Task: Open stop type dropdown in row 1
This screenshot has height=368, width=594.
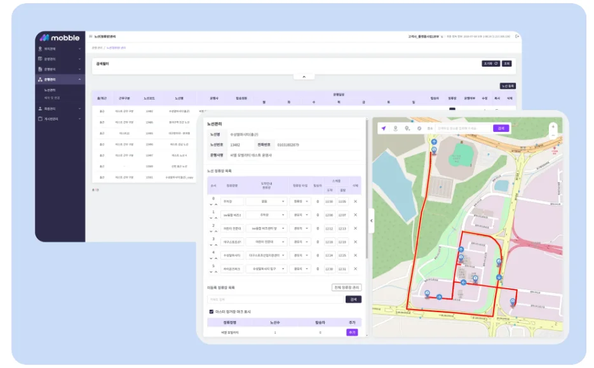Action: [300, 214]
